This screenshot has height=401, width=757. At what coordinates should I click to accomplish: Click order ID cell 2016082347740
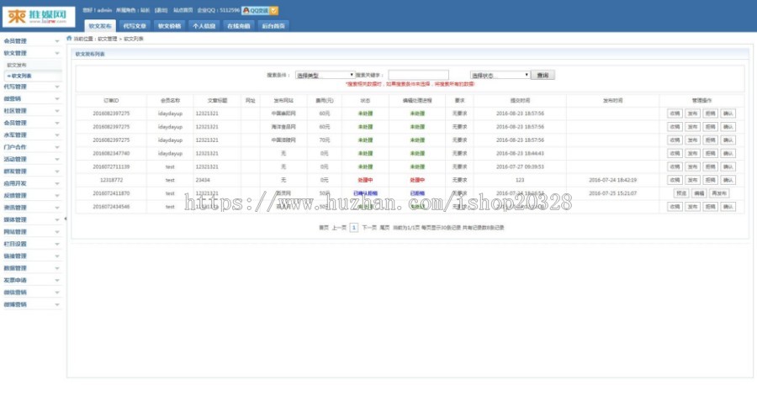pos(111,154)
